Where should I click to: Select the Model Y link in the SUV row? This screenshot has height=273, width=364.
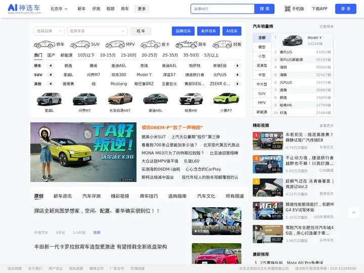coord(144,75)
